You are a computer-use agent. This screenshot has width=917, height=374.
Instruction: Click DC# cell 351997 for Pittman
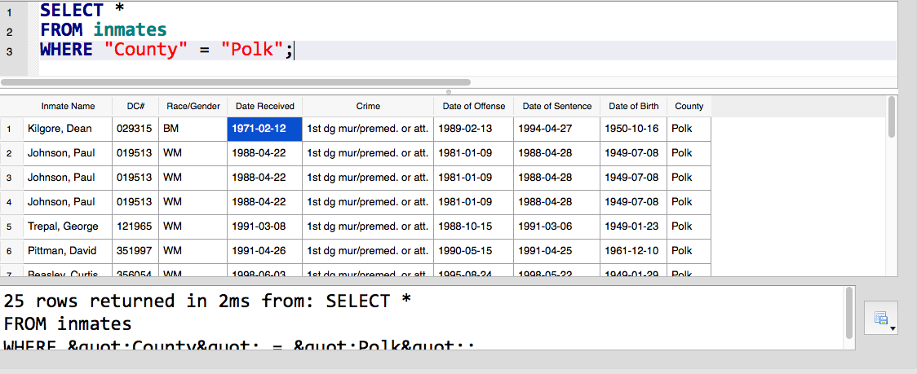tap(135, 251)
